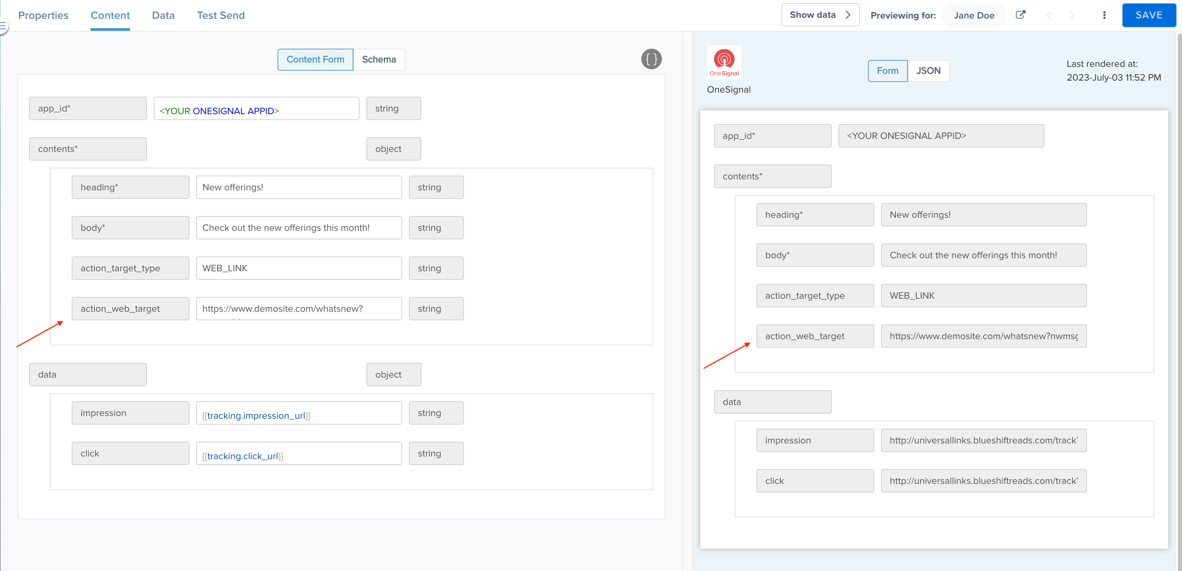Select the Content Form view

315,59
